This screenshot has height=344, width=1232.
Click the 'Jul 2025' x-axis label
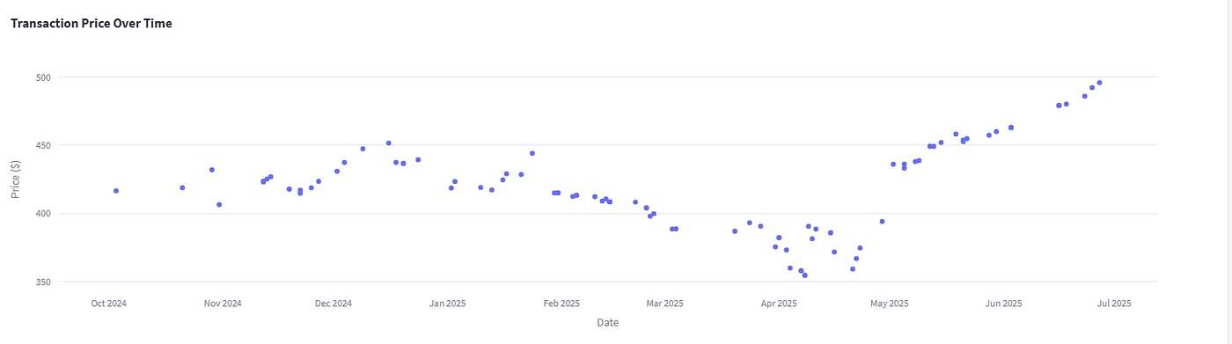1114,304
